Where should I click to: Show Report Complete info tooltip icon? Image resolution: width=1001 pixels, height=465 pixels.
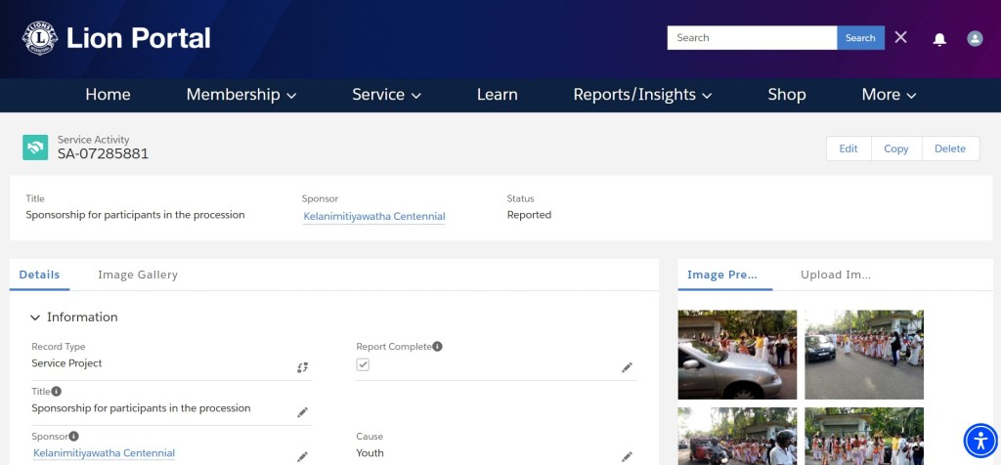437,347
